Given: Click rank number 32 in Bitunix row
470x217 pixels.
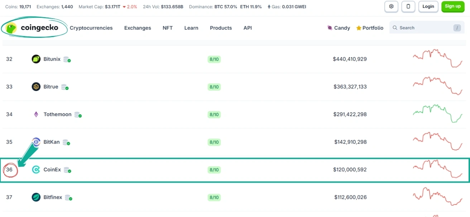Looking at the screenshot, I should pyautogui.click(x=9, y=59).
